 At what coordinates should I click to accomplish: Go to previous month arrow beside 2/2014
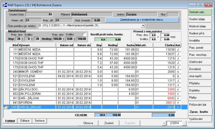164,123
